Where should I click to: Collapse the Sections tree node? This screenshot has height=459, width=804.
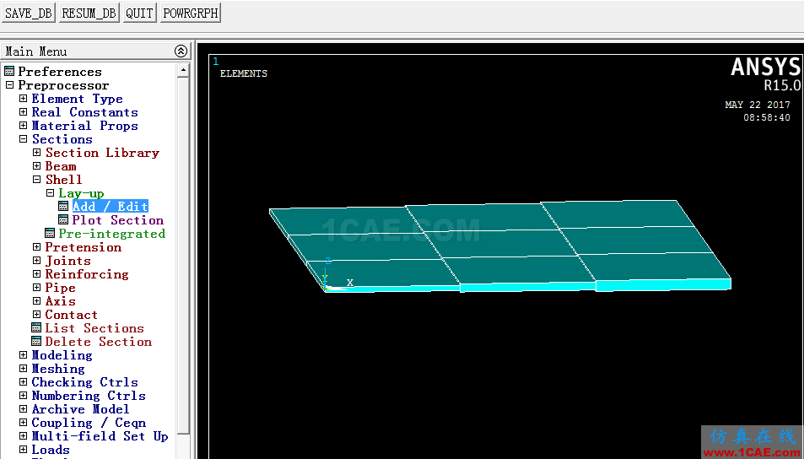pyautogui.click(x=23, y=138)
